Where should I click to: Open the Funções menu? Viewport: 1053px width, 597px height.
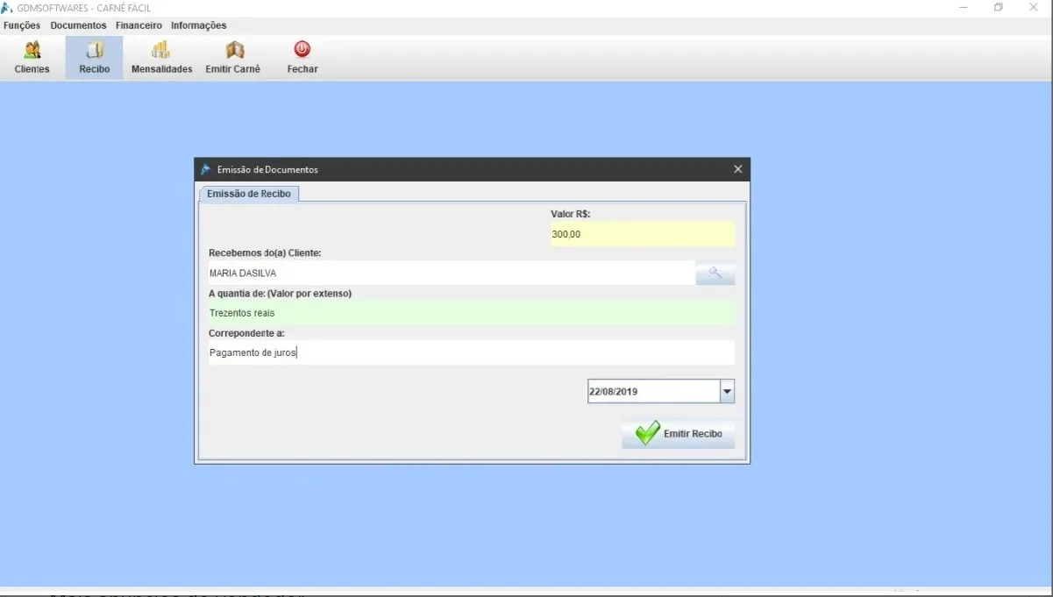pos(22,25)
